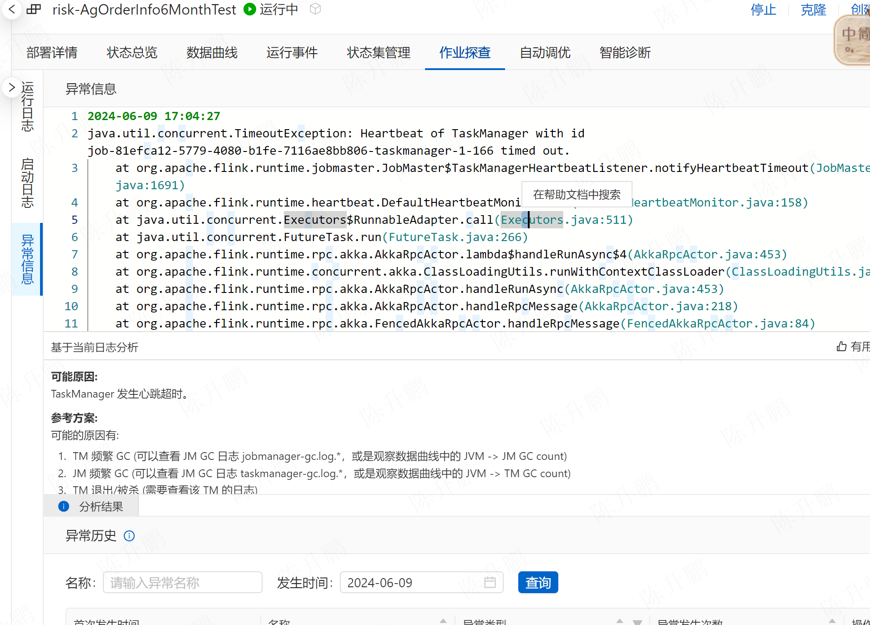The image size is (870, 625).
Task: Sort the 异常类型 column ascending arrow
Action: point(620,621)
